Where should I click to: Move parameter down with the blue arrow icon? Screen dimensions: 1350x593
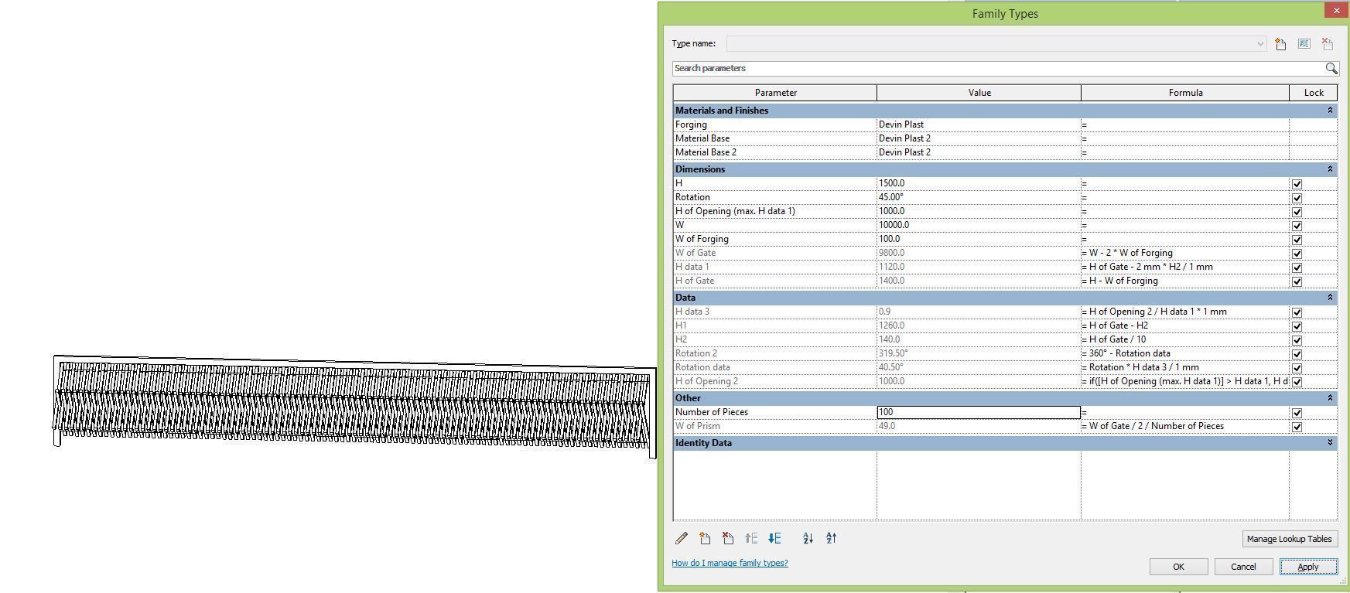[774, 538]
